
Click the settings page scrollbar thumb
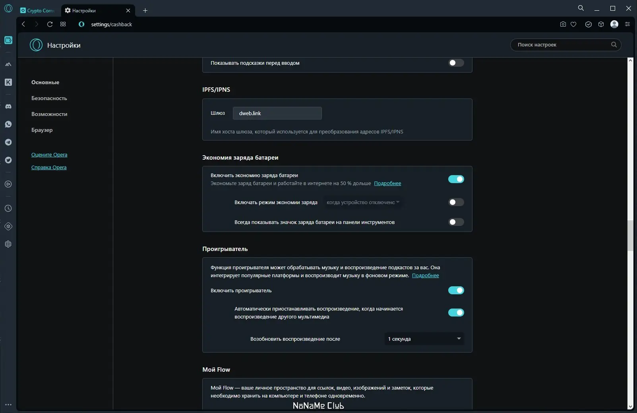(x=630, y=235)
